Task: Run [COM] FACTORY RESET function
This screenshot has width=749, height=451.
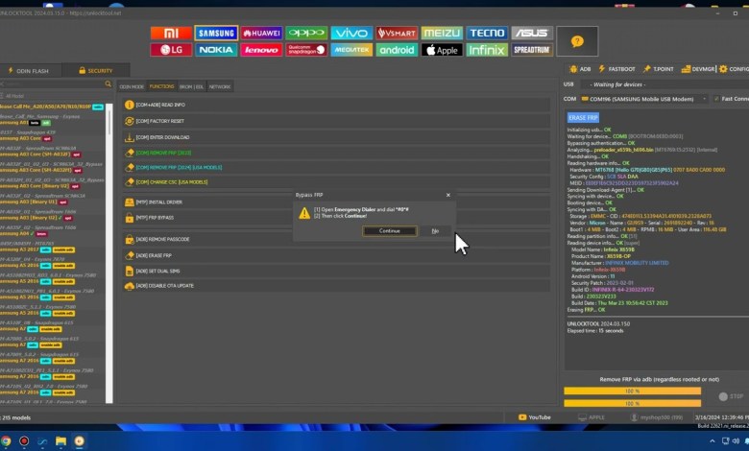Action: (336, 121)
